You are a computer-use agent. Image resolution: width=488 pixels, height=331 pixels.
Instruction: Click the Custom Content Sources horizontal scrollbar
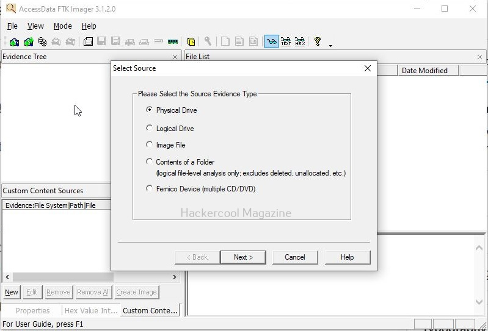[x=92, y=277]
